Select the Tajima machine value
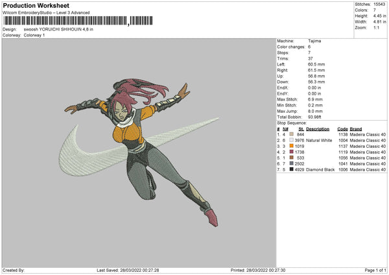389x275 pixels. pyautogui.click(x=315, y=41)
